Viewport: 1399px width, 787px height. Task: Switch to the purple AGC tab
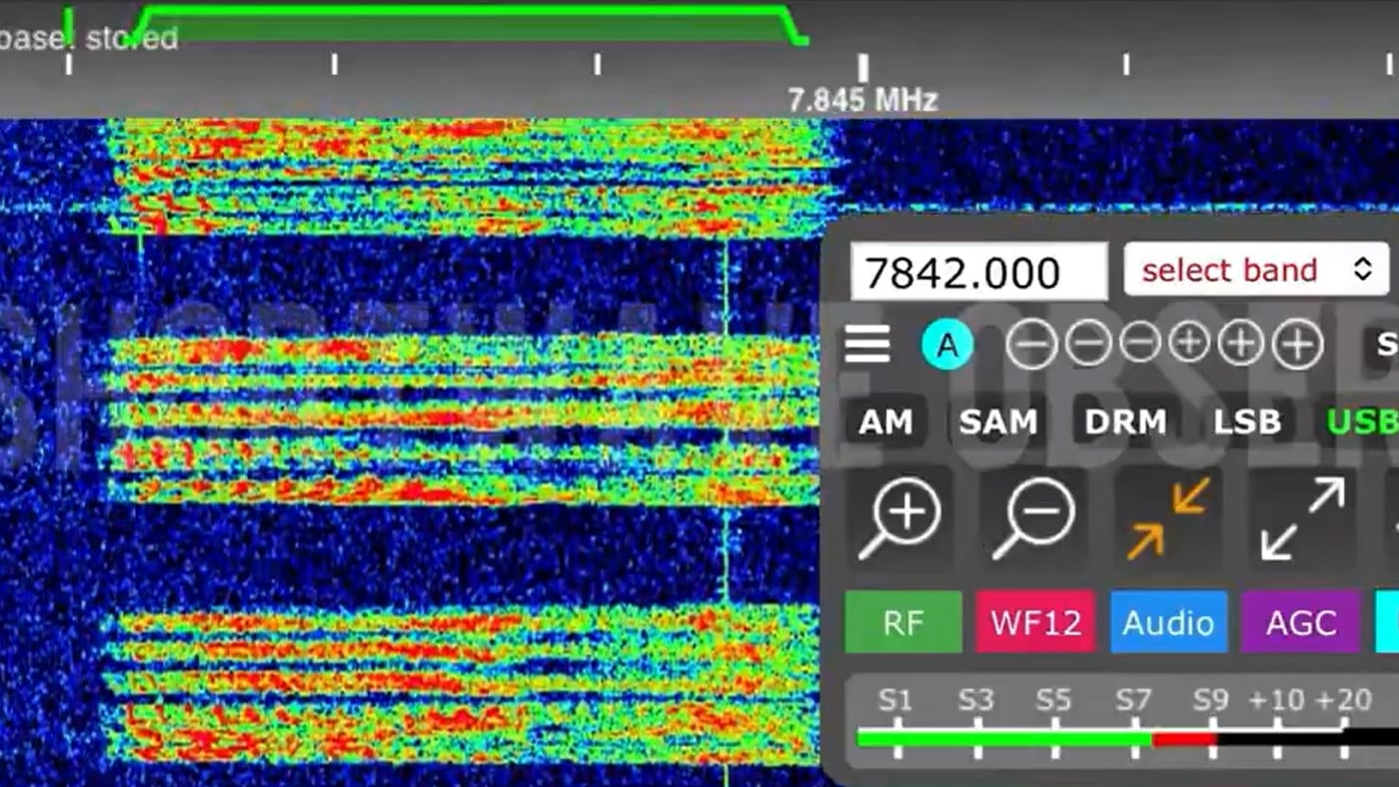1301,622
